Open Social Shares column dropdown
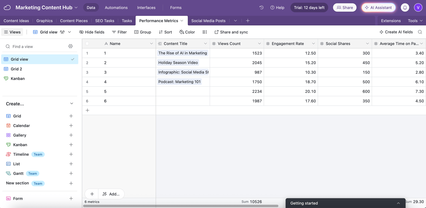The width and height of the screenshot is (426, 208). click(367, 44)
